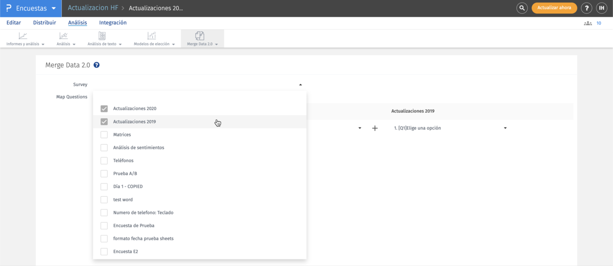613x266 pixels.
Task: Uncheck the Actualizaciones 2019 checkbox
Action: click(x=104, y=122)
